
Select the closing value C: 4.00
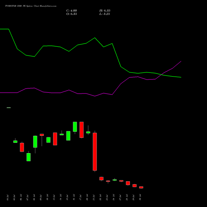coord(72,11)
